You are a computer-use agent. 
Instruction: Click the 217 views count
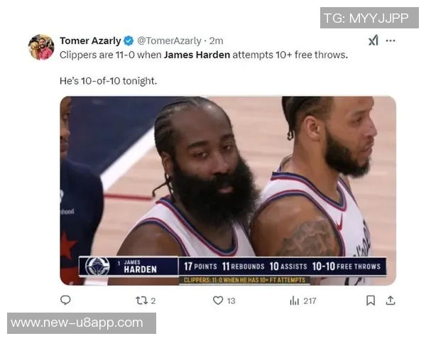pyautogui.click(x=310, y=301)
